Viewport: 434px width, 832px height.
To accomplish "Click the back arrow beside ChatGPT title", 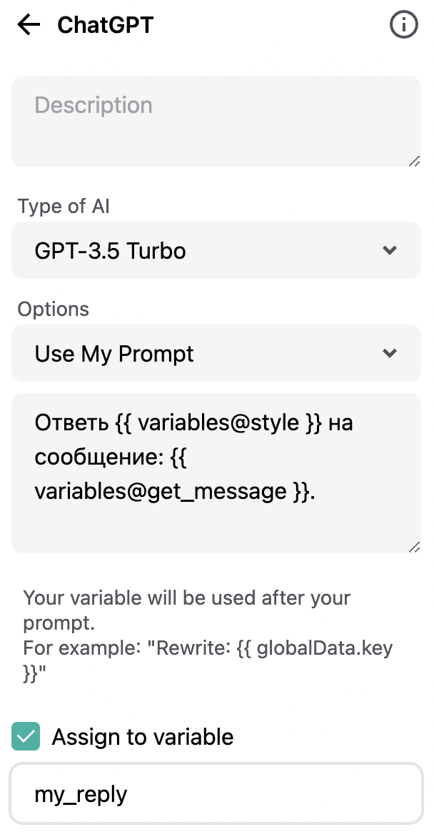I will click(27, 24).
